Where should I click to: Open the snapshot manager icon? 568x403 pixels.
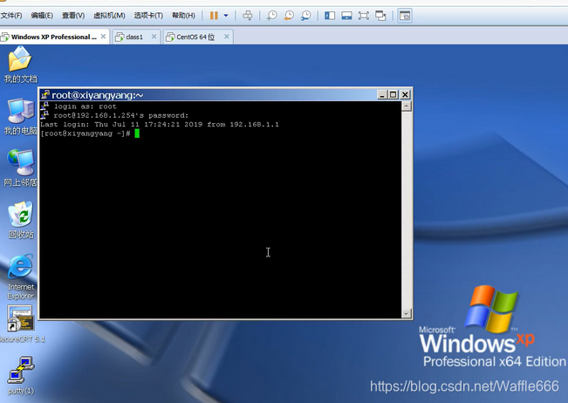click(x=306, y=16)
